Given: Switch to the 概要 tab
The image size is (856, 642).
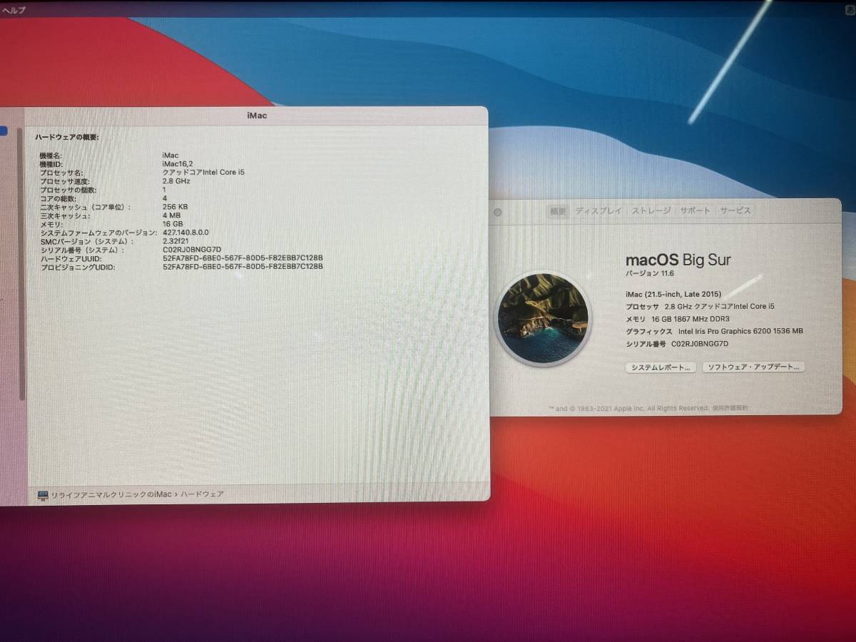Looking at the screenshot, I should (x=558, y=211).
